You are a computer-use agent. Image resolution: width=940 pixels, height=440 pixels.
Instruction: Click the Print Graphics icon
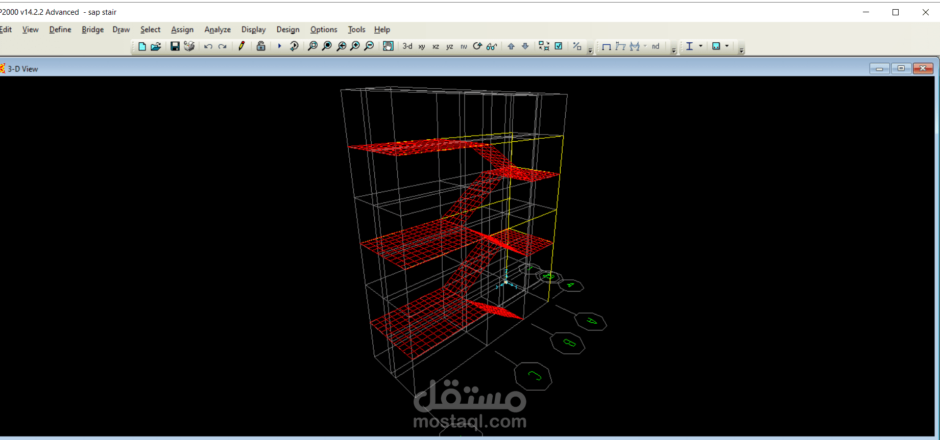coord(189,46)
